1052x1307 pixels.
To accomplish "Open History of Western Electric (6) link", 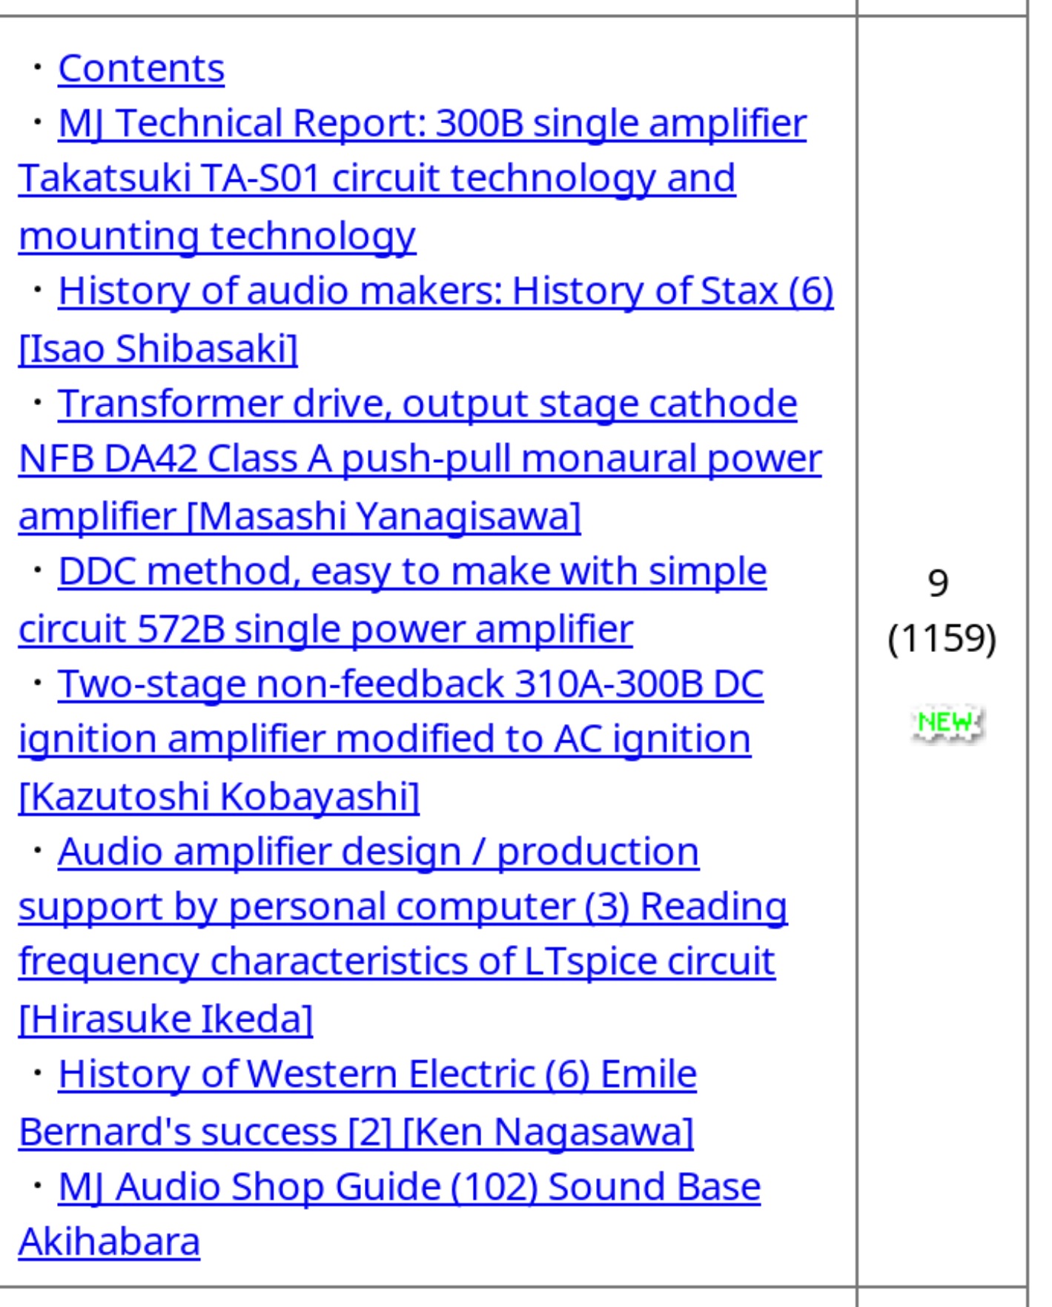I will 377,1074.
